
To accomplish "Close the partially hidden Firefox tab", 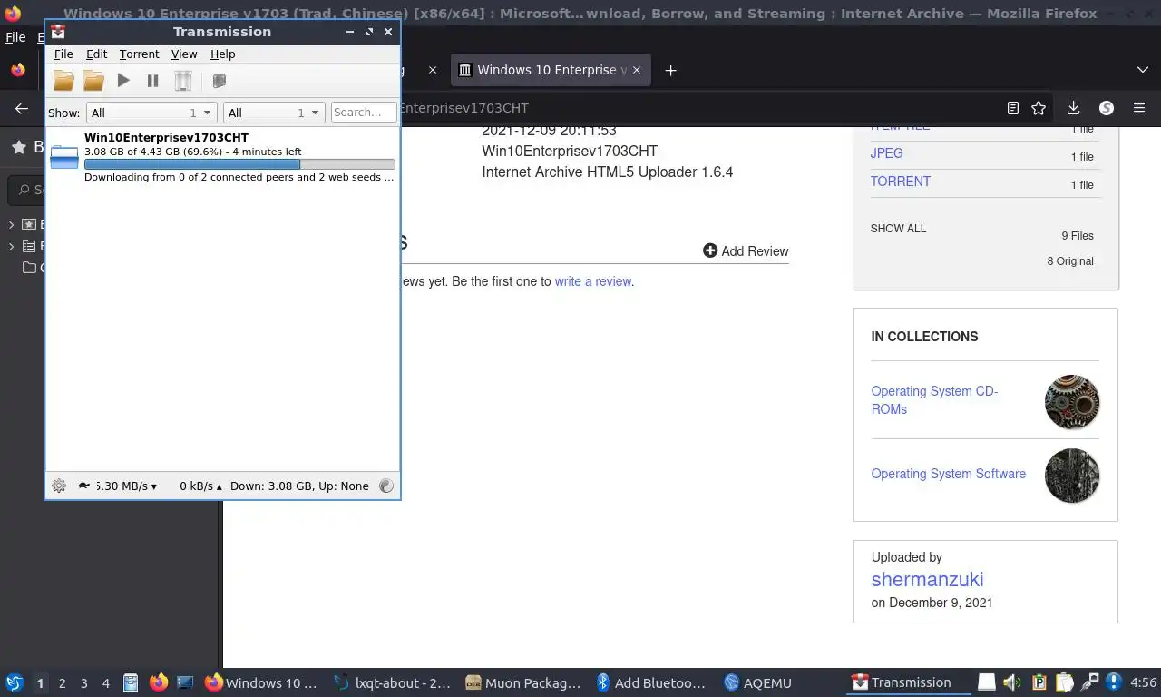I will tap(433, 70).
